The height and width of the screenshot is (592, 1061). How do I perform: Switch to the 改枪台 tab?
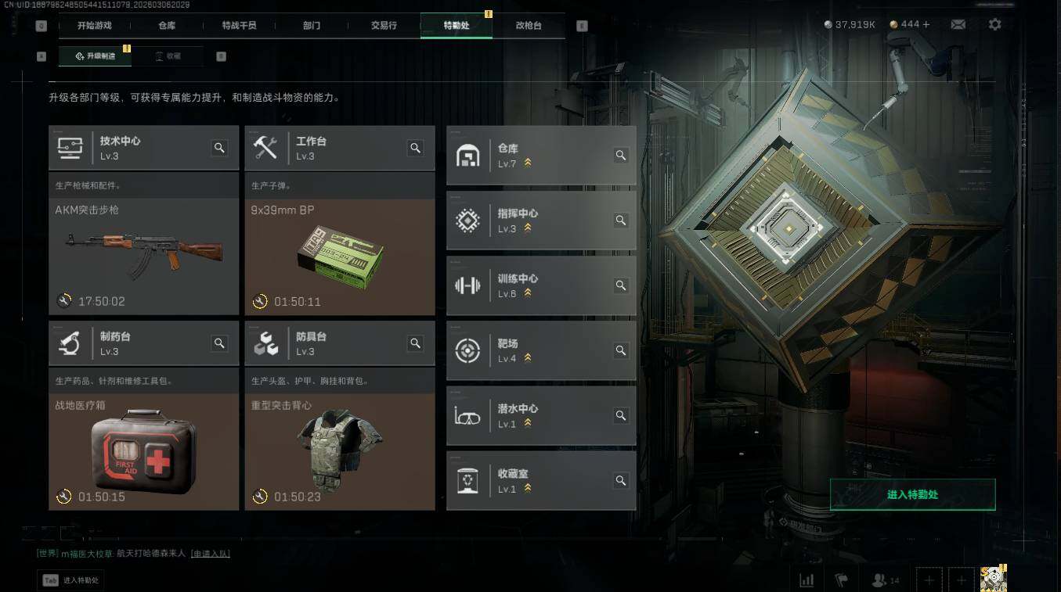click(529, 25)
